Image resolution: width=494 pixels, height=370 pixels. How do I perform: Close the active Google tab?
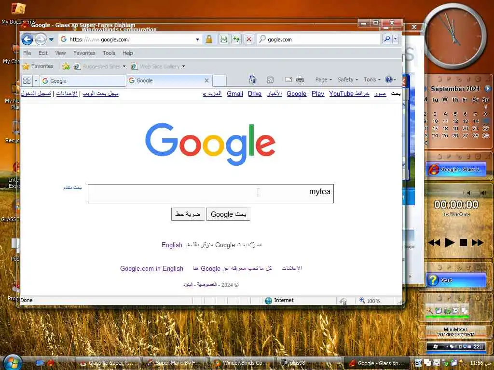[x=206, y=80]
